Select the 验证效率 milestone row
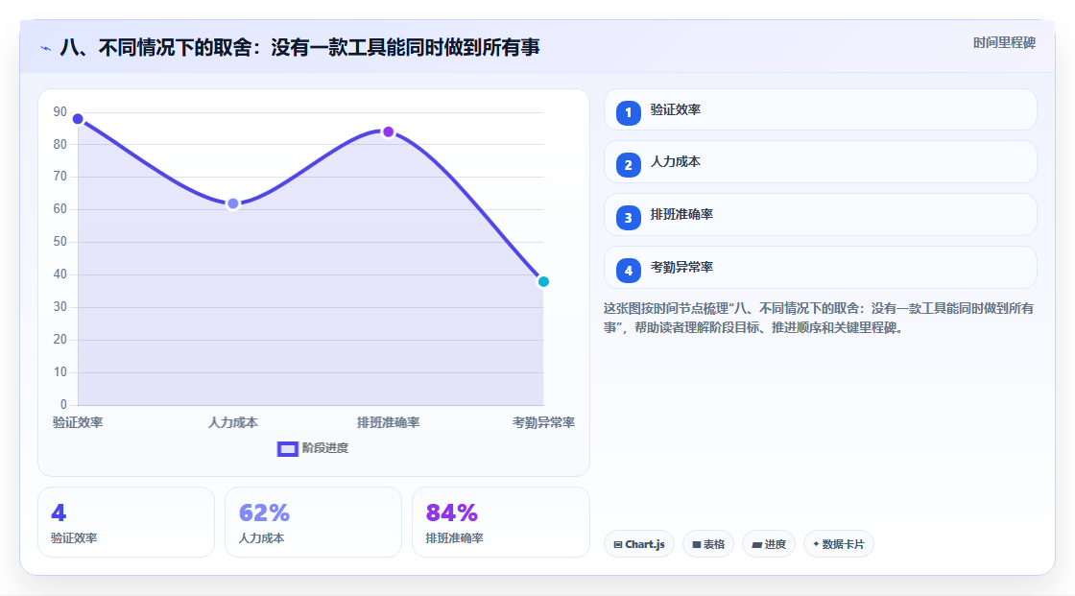 (x=820, y=109)
